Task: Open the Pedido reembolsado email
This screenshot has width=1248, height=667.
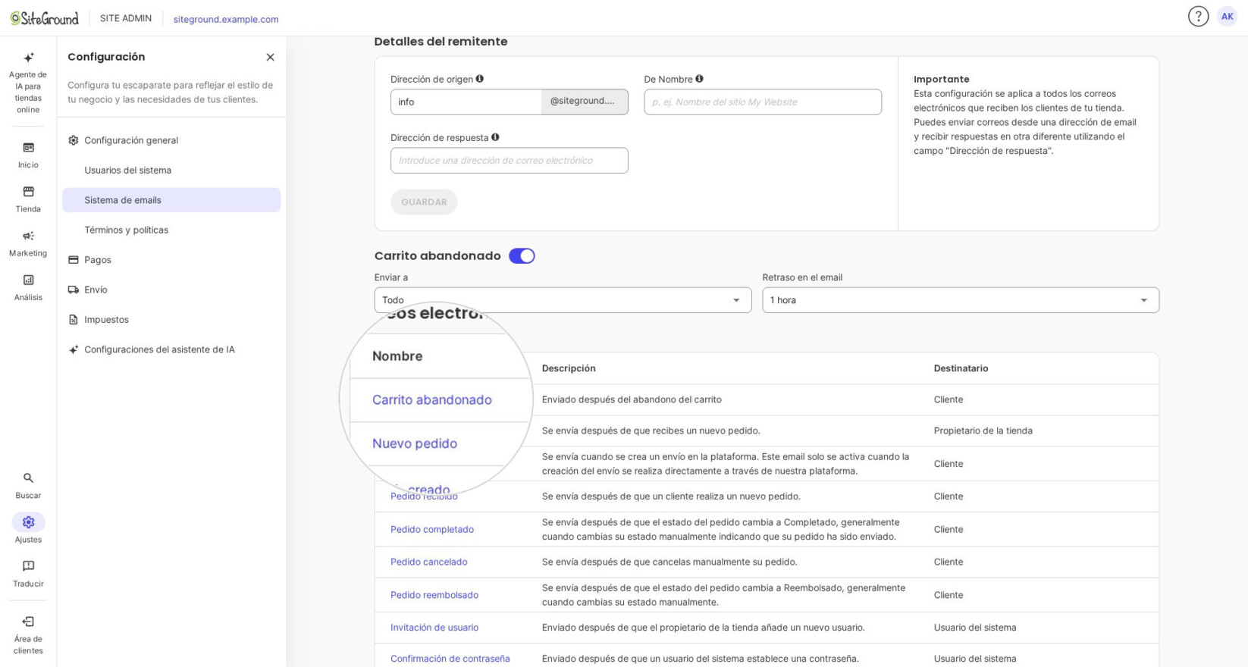Action: (434, 595)
